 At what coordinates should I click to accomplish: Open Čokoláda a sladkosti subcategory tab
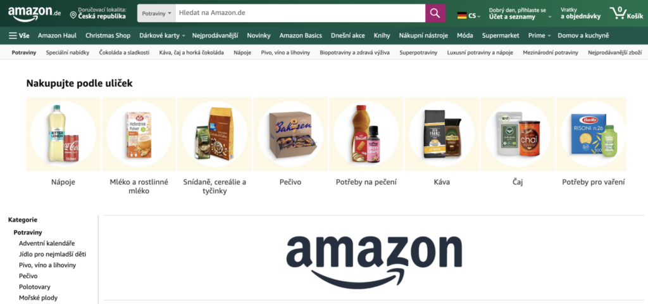pyautogui.click(x=125, y=53)
